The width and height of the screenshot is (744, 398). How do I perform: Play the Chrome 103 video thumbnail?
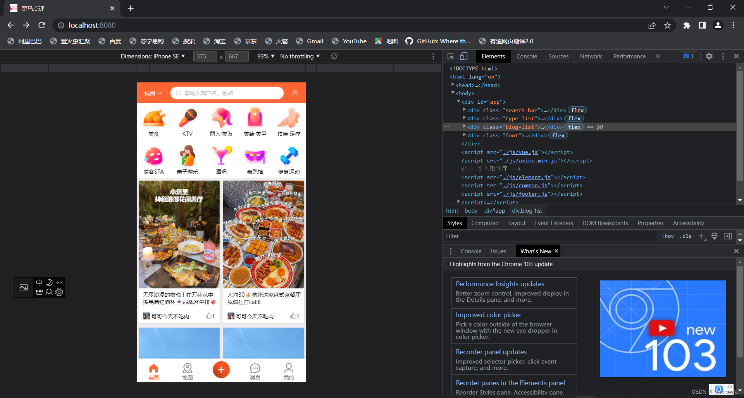[x=663, y=328]
